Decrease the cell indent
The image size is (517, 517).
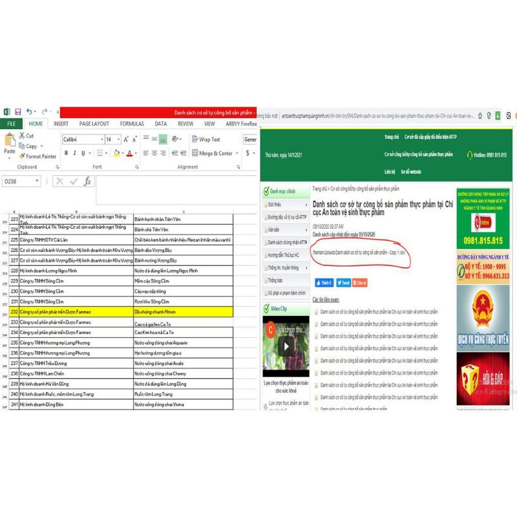point(174,153)
